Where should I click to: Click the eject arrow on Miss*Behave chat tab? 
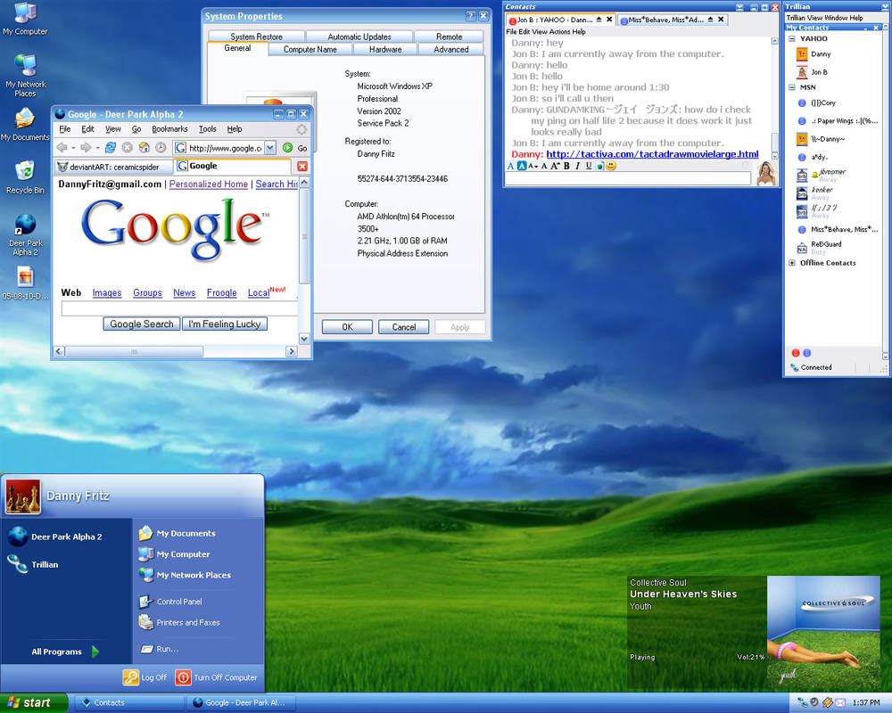point(711,20)
